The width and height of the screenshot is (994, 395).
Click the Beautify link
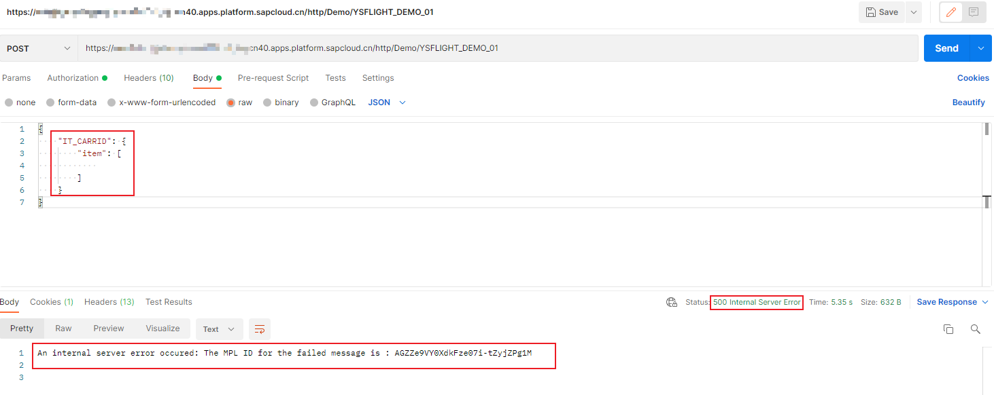click(x=968, y=102)
